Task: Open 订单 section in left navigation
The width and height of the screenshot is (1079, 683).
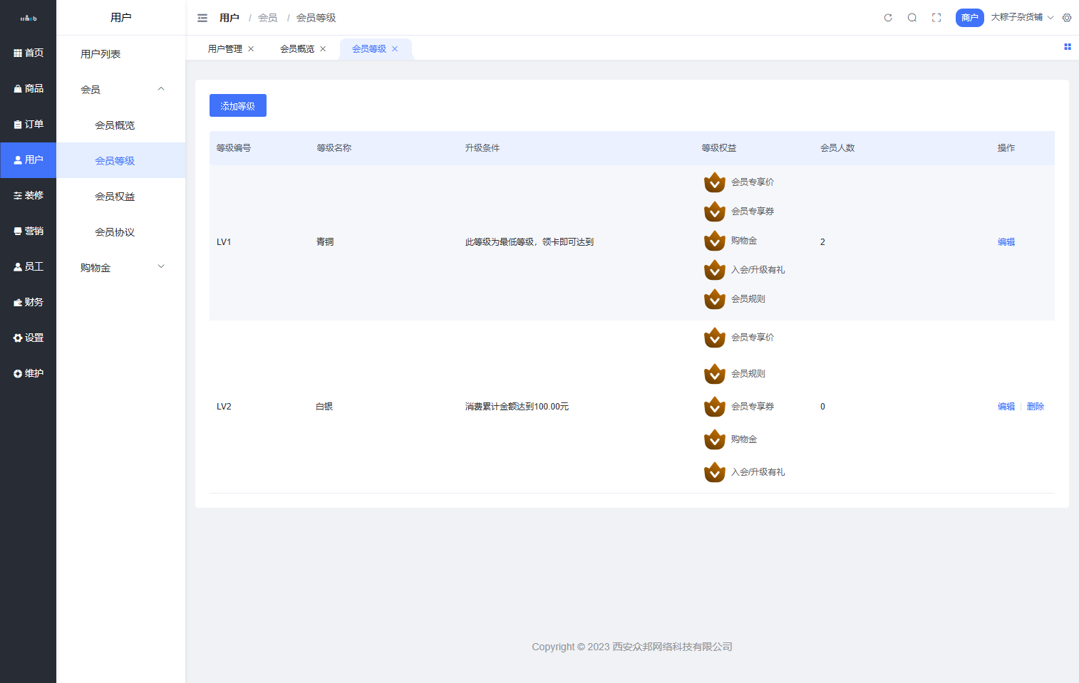Action: coord(29,124)
